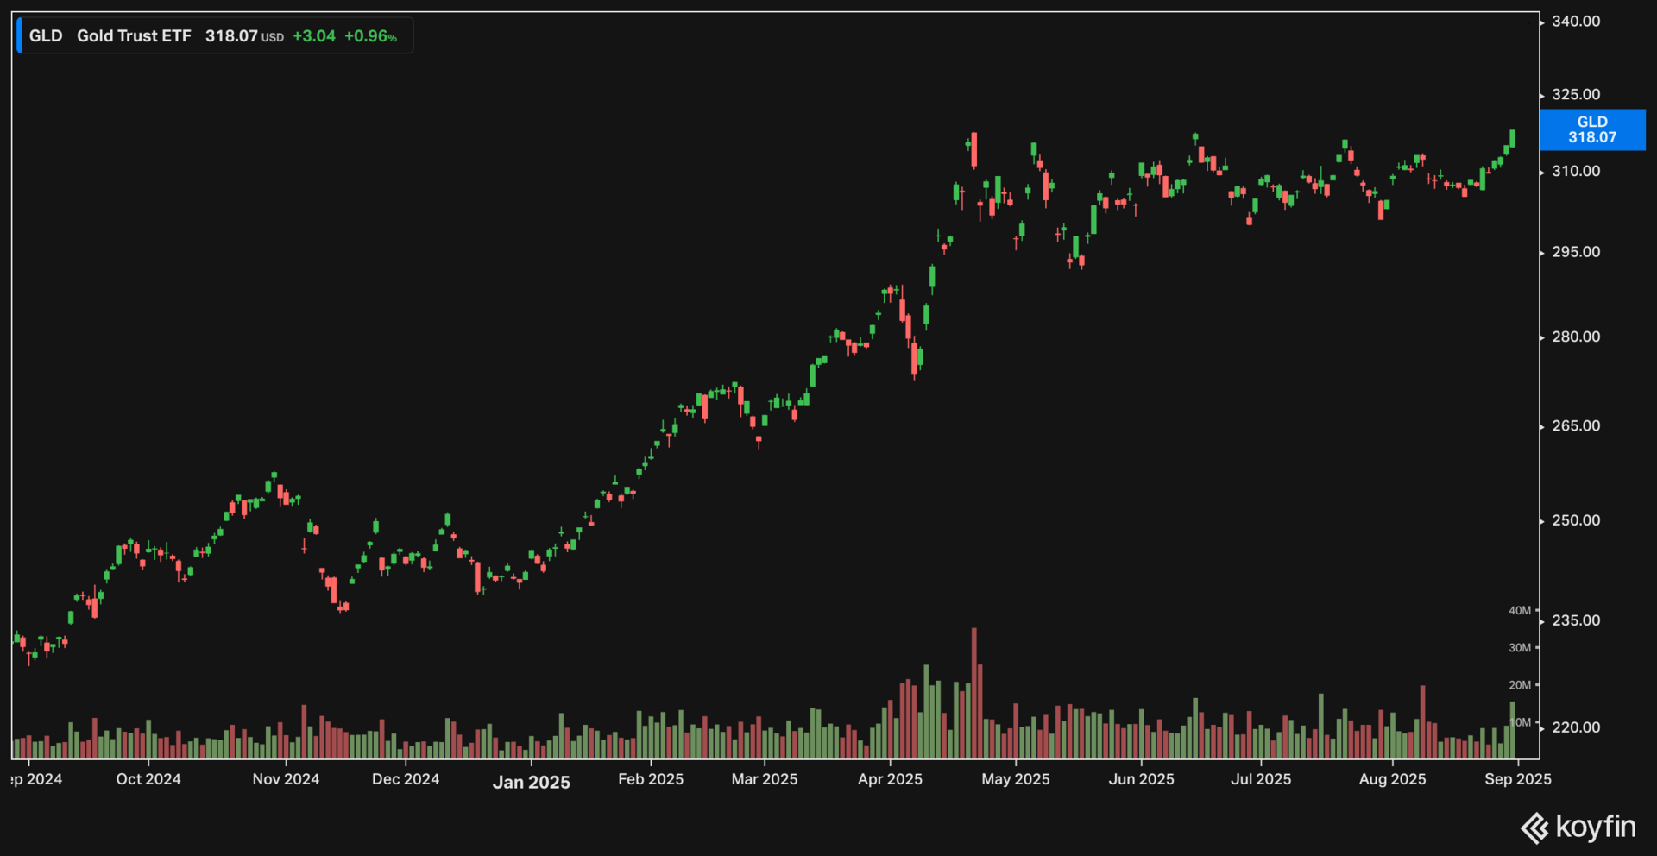Click the +3.04 price change value
The image size is (1657, 856).
coord(314,36)
